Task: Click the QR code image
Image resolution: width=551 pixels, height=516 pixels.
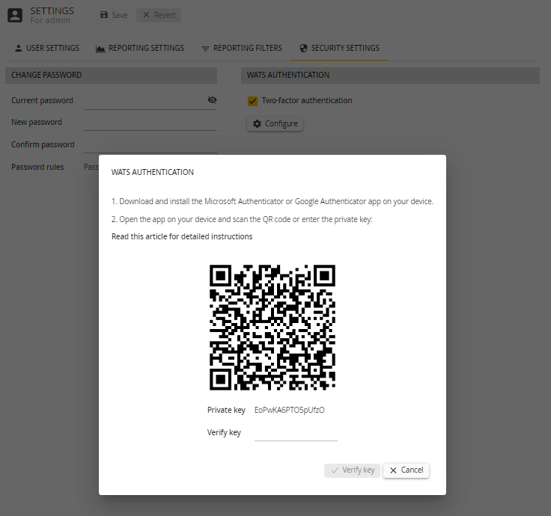Action: click(273, 327)
